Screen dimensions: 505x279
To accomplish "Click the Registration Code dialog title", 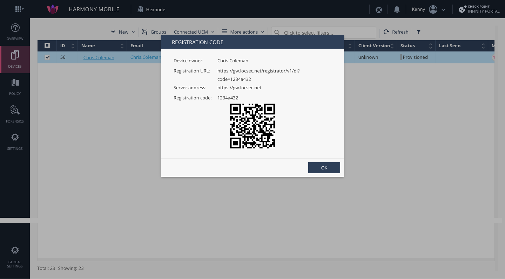I will pos(197,42).
